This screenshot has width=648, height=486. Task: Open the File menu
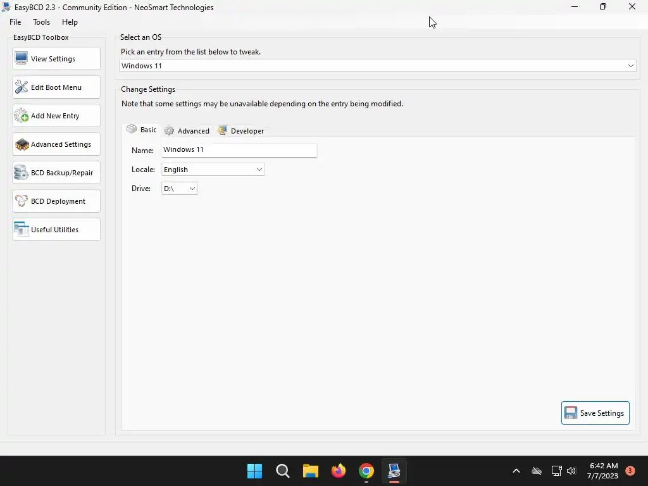[15, 22]
